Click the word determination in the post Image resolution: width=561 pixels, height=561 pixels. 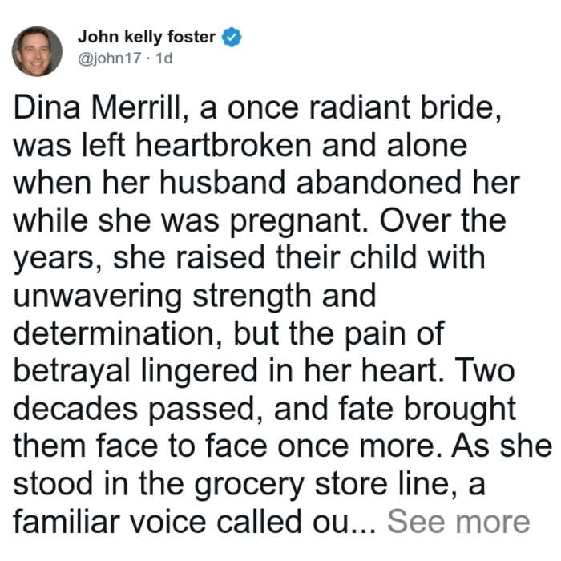click(x=117, y=333)
